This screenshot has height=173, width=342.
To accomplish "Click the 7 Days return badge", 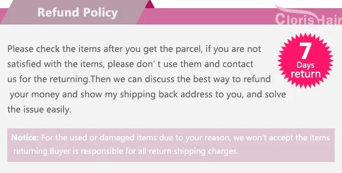I will point(305,61).
